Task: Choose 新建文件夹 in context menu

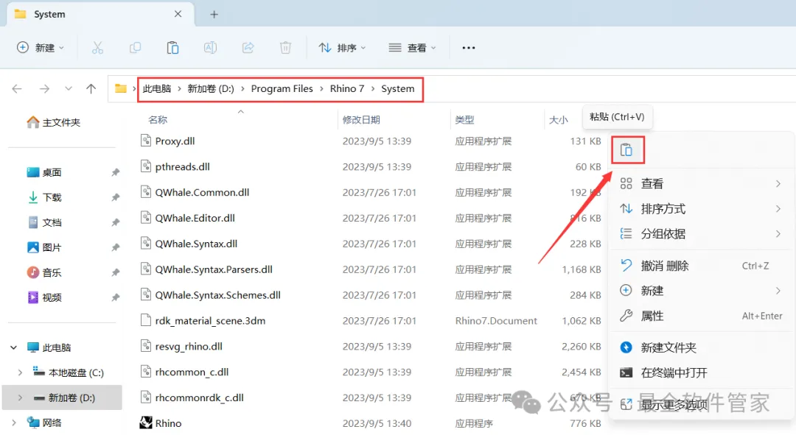Action: click(x=701, y=348)
